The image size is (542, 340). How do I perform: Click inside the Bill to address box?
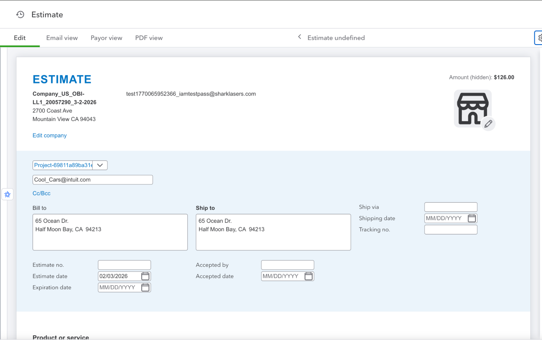110,232
